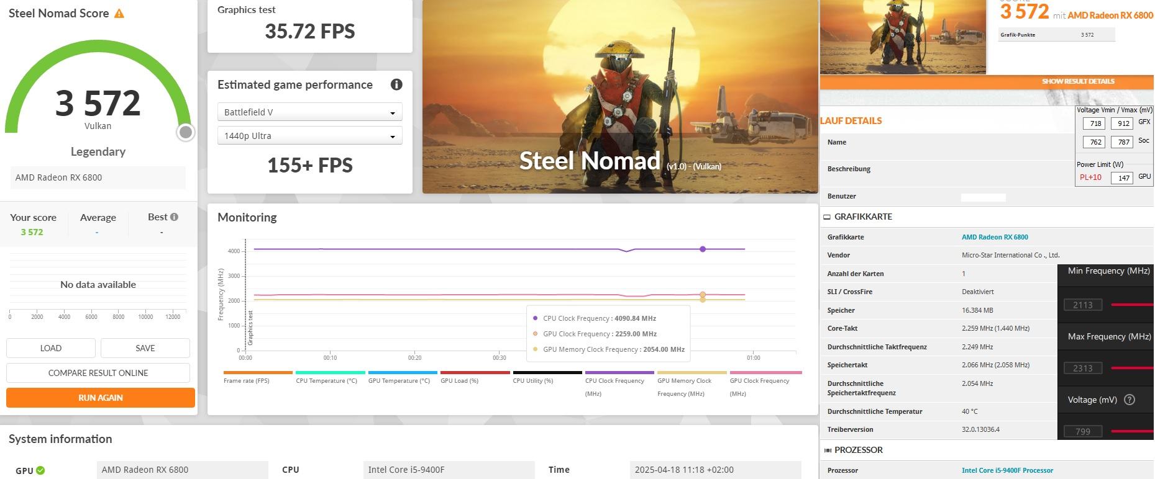Click the Durchschnittliche Temperatur 40 °C value

[970, 411]
